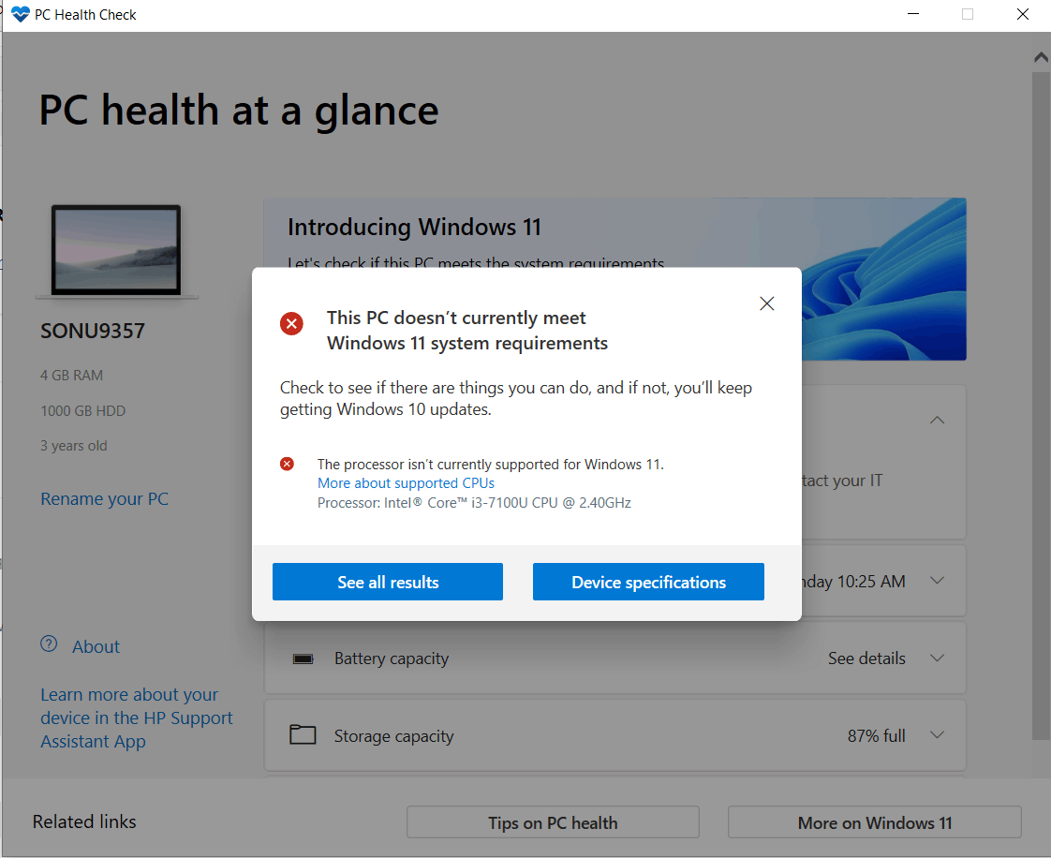Image resolution: width=1051 pixels, height=858 pixels.
Task: Click the Related links label
Action: 84,821
